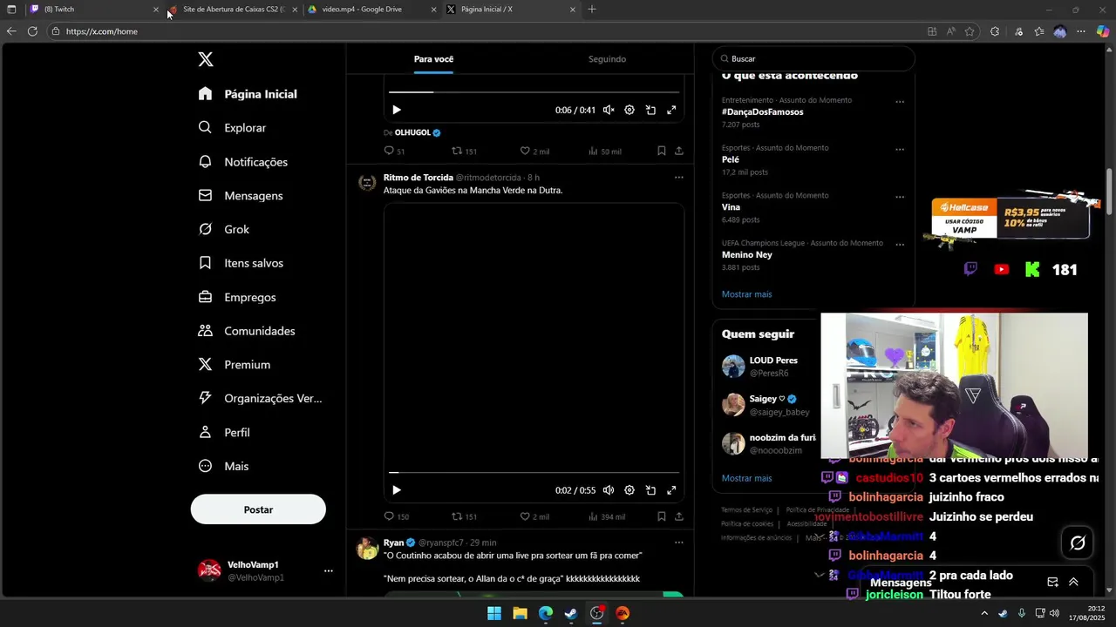The width and height of the screenshot is (1116, 627).
Task: Switch to Para você tab
Action: point(433,59)
